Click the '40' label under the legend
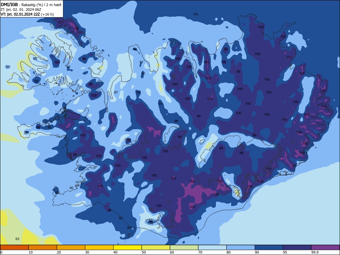Screen dimensions: 340x255 pos(116,252)
